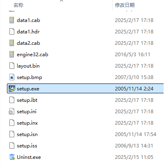Click the data2.cab archive icon

pos(12,43)
